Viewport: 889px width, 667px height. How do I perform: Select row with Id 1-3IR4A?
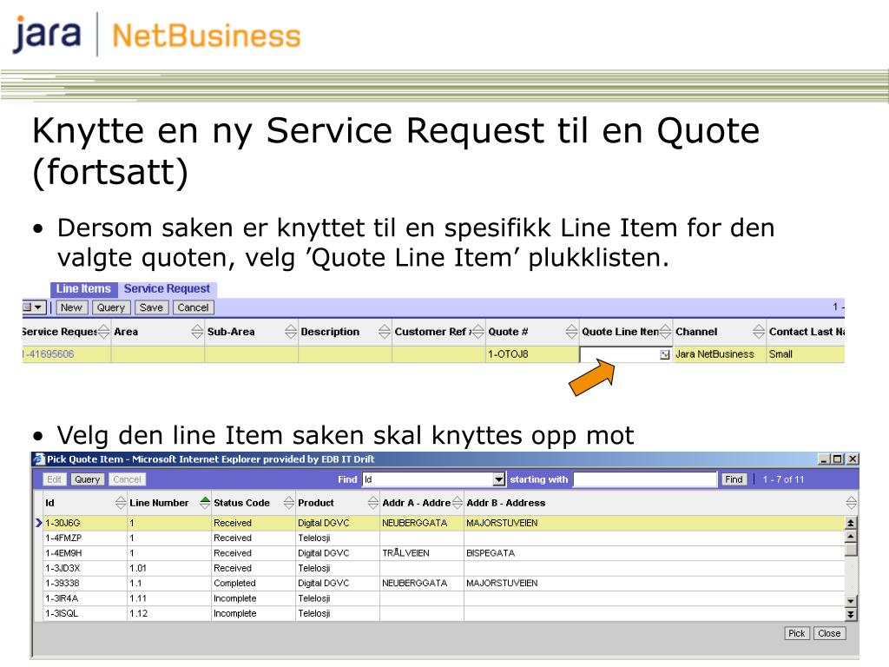444,598
